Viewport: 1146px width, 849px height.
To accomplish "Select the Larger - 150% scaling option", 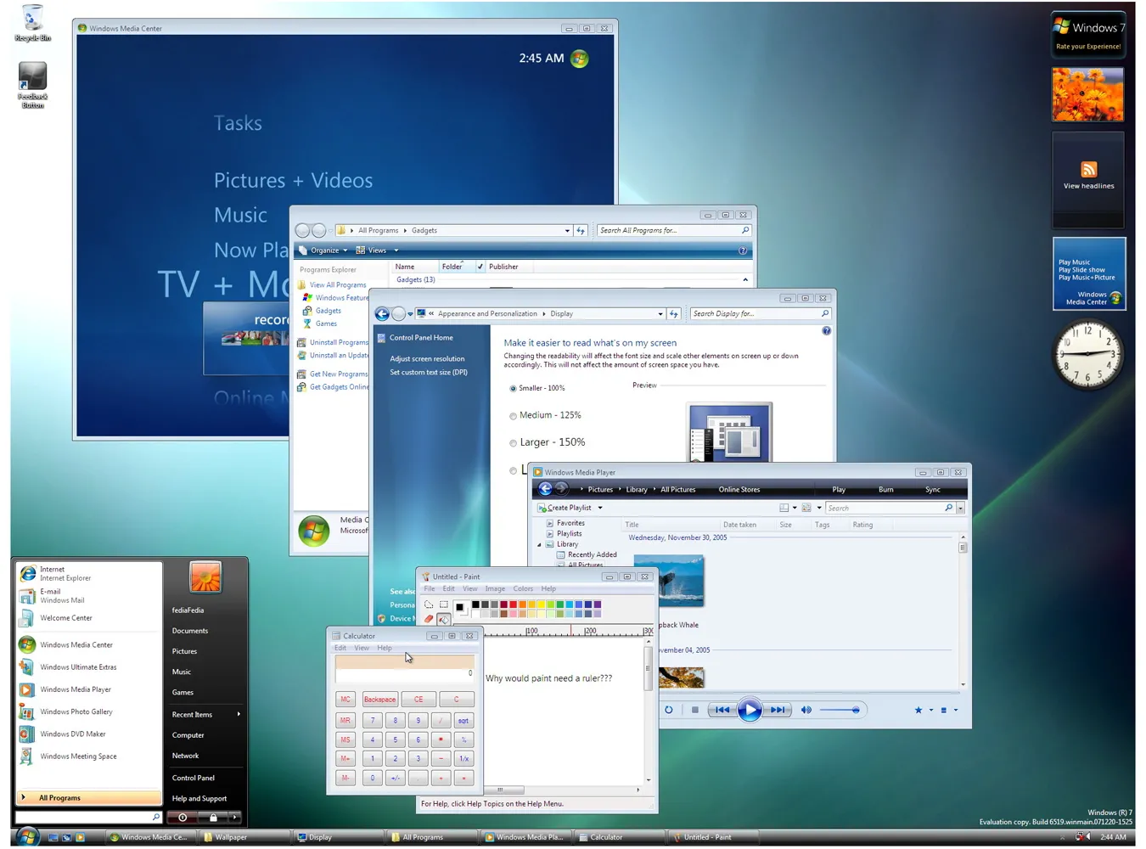I will (x=514, y=442).
